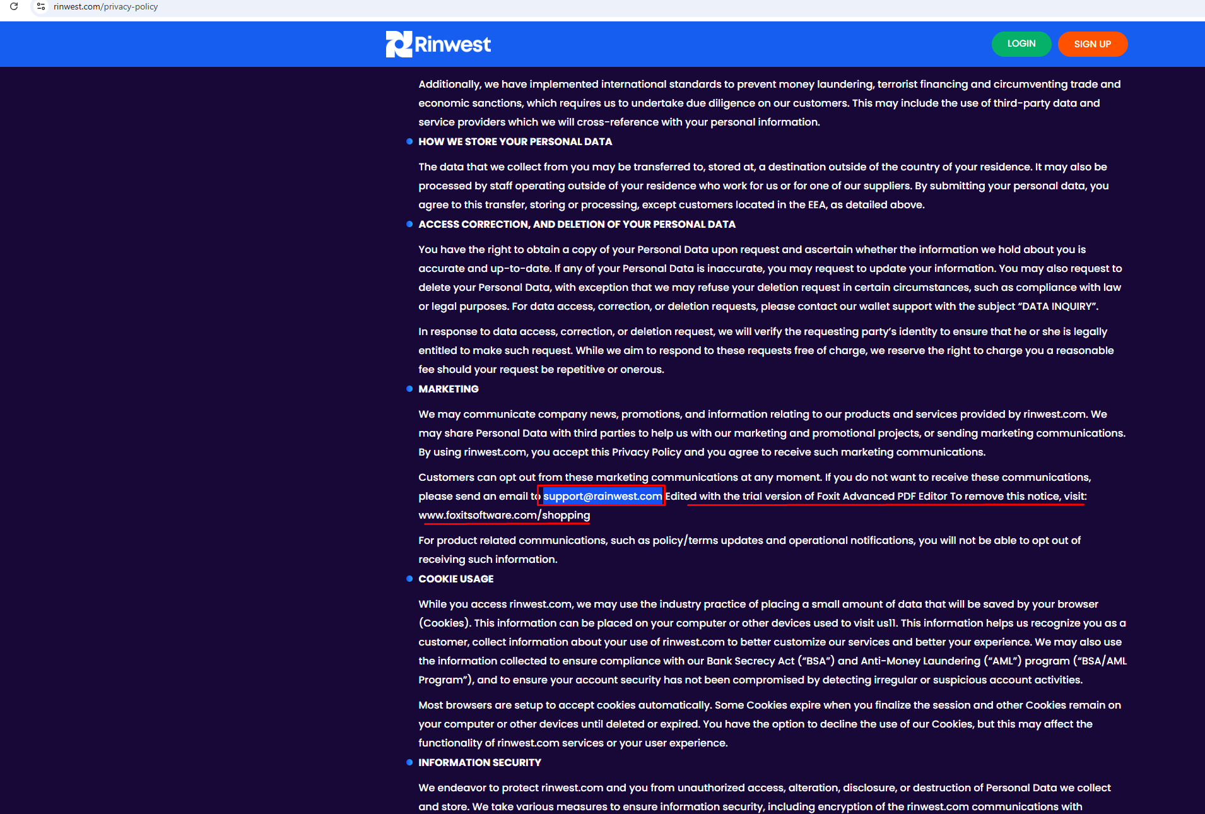Click the 'While you access rinwest.com' paragraph
Screen dimensions: 1205x814
[x=772, y=642]
